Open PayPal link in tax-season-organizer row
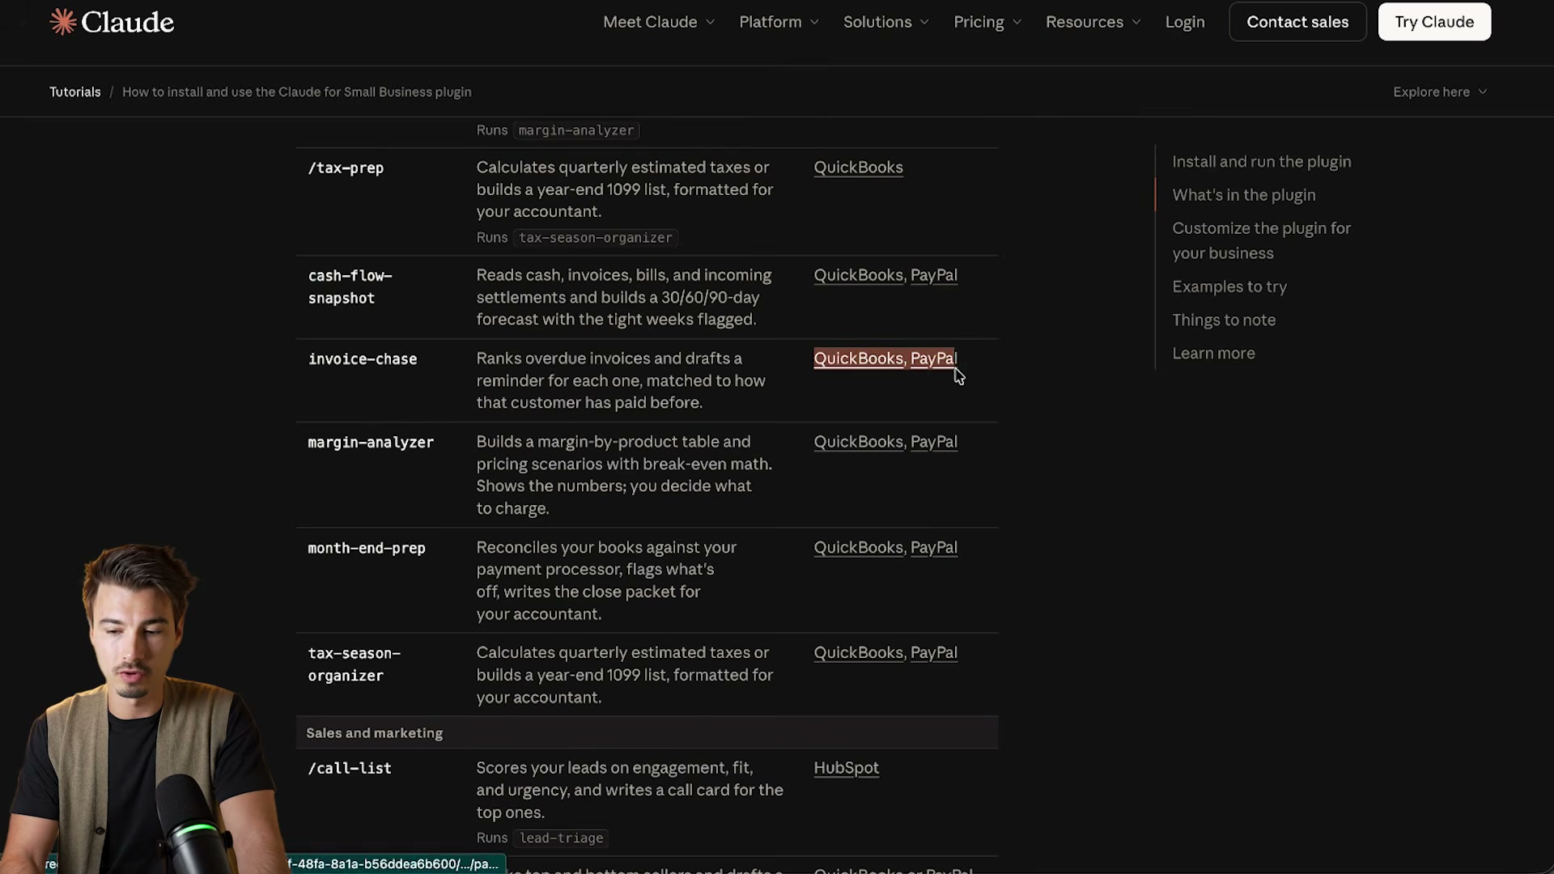 coord(934,652)
